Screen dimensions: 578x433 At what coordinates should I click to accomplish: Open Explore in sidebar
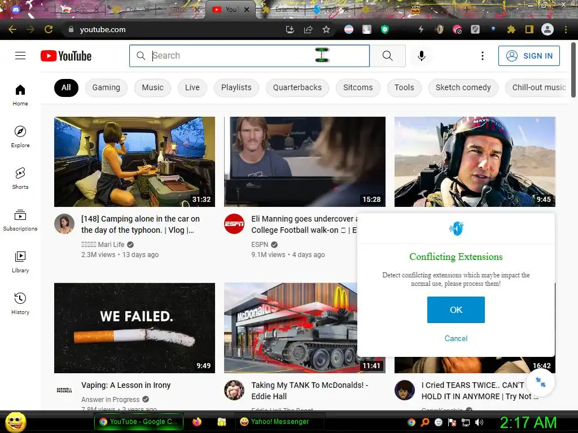(20, 136)
